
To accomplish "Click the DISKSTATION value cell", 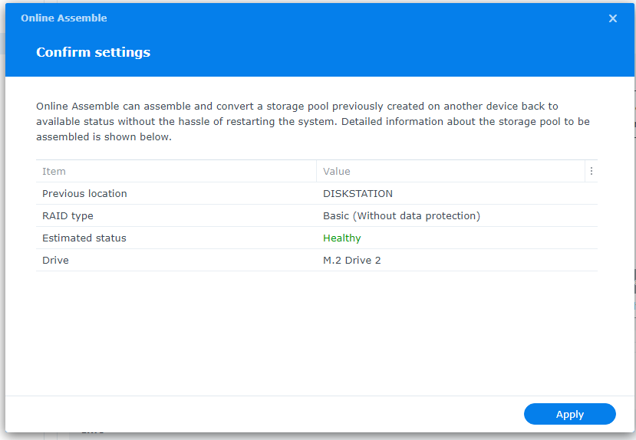I will point(358,194).
